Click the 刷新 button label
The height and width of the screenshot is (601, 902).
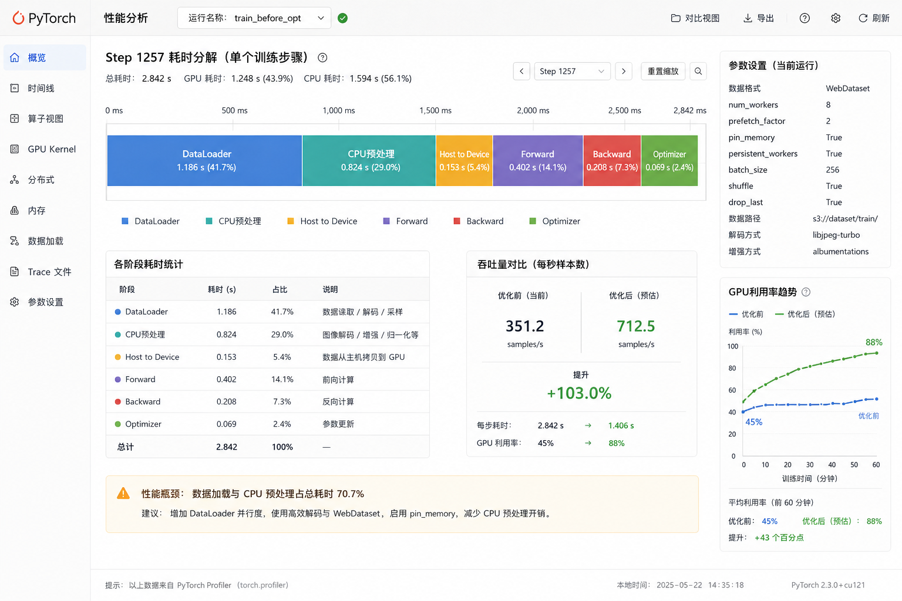pyautogui.click(x=881, y=18)
